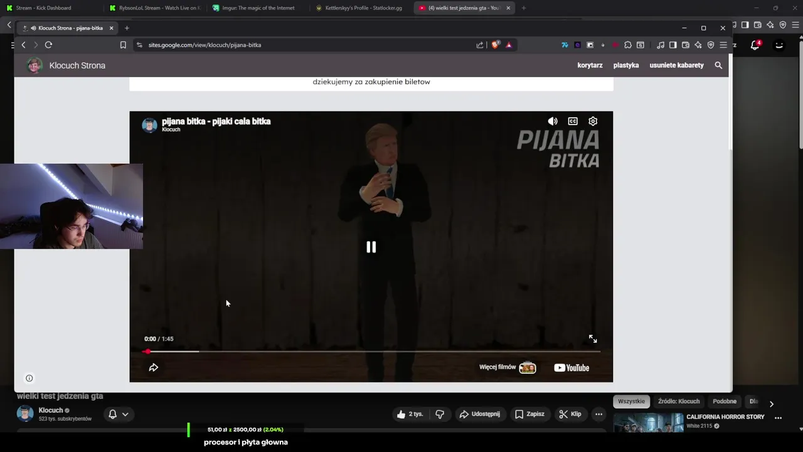Open the media control music note icon
This screenshot has width=803, height=452.
tap(661, 45)
